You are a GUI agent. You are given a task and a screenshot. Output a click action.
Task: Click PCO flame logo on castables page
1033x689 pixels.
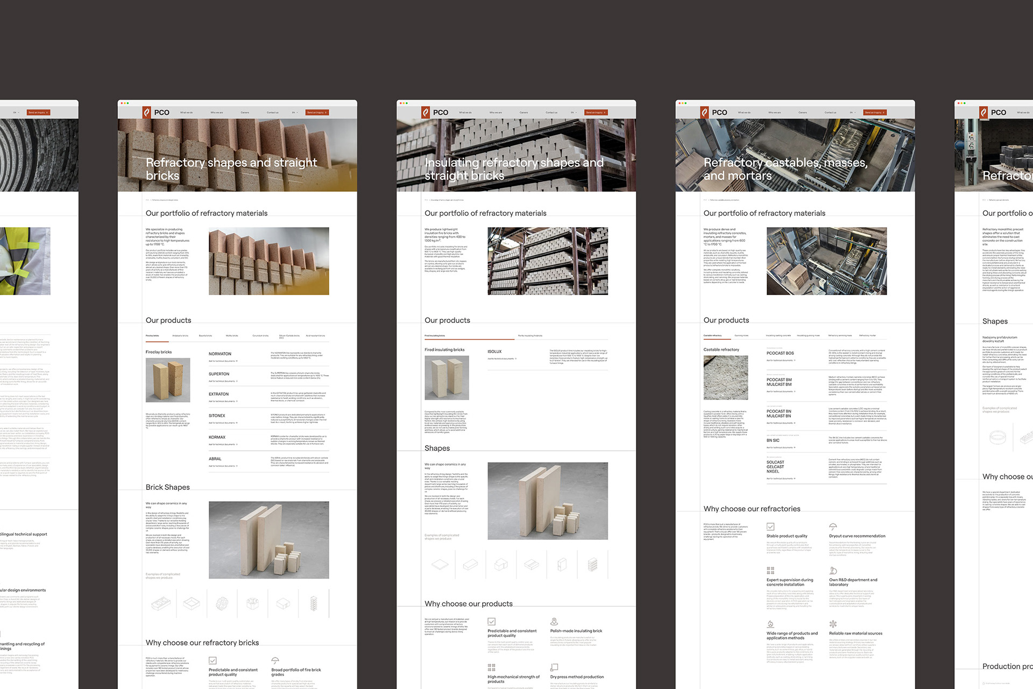click(x=704, y=112)
